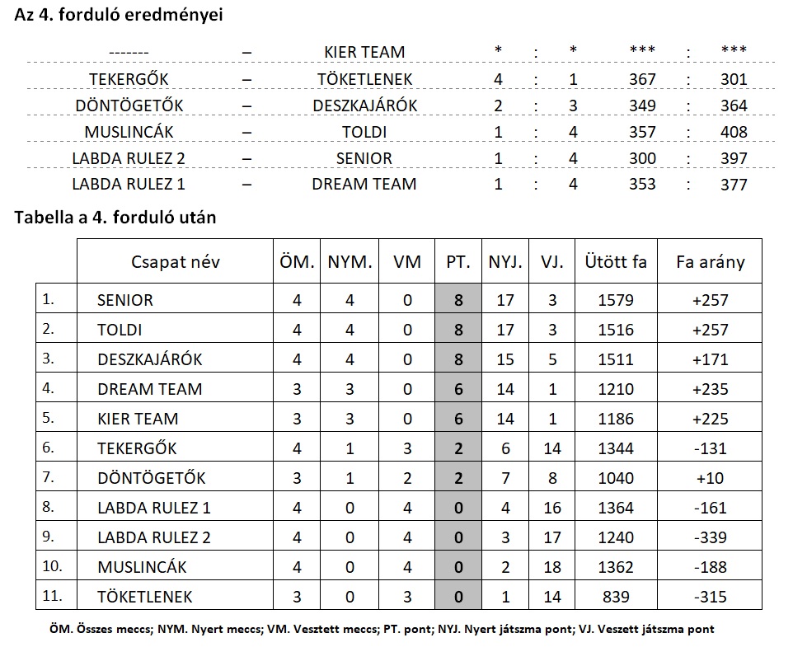
Task: Click the "PT." points column header
Action: (x=458, y=262)
